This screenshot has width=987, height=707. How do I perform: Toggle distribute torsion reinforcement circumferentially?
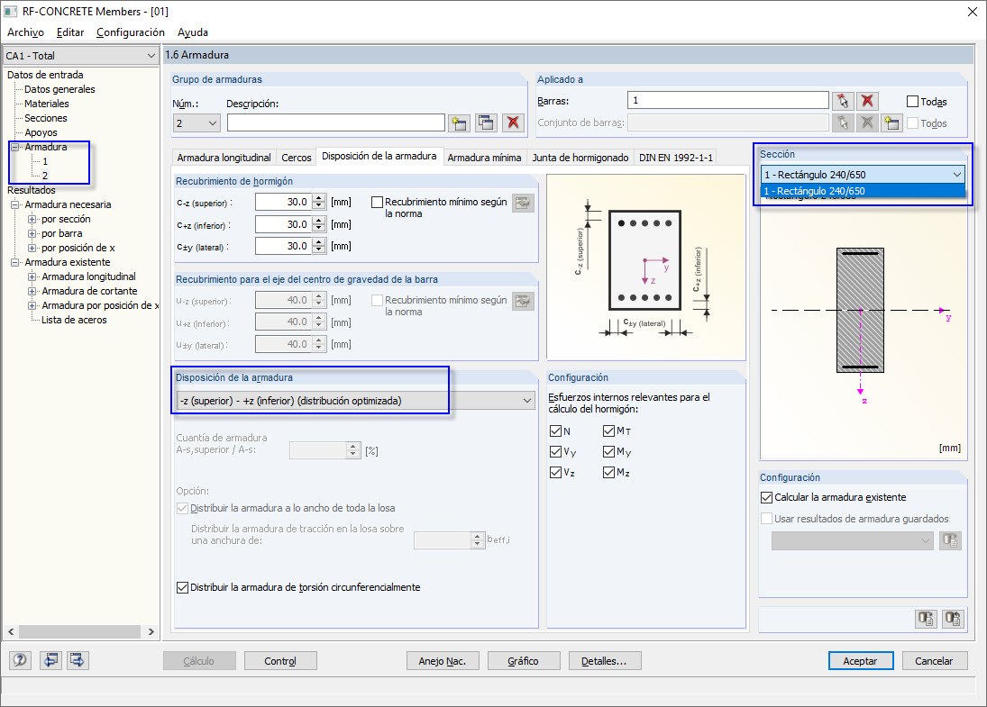[183, 587]
